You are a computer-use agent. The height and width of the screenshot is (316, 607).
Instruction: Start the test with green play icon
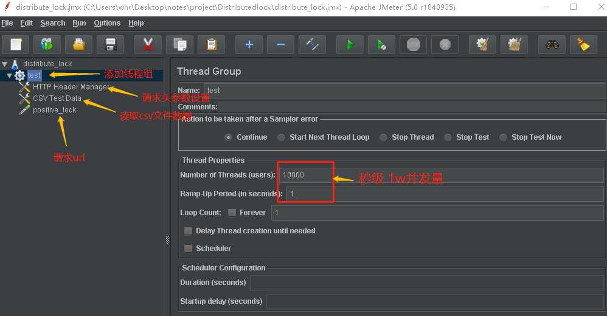click(350, 44)
